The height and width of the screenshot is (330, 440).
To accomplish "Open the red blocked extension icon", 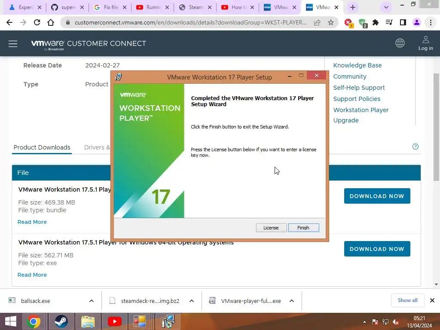I will pyautogui.click(x=348, y=23).
